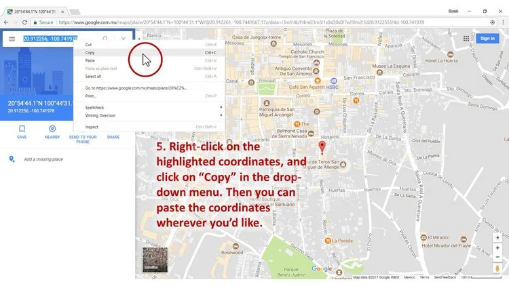The height and width of the screenshot is (286, 509).
Task: Open the Google Maps hamburger menu
Action: (12, 39)
